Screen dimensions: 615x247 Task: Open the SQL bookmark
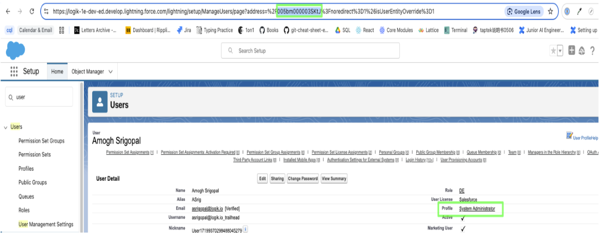[343, 30]
